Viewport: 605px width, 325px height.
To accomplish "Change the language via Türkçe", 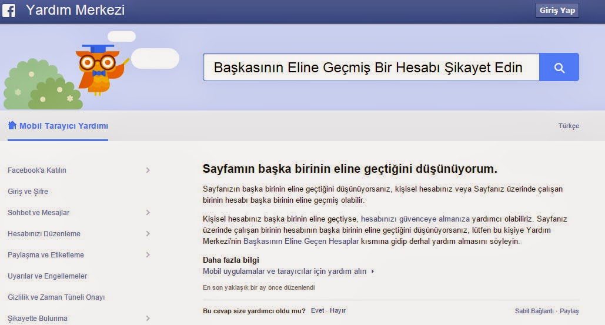I will (569, 126).
